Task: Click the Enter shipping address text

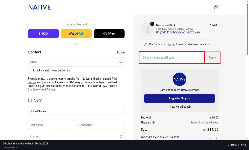Action: tap(205, 123)
